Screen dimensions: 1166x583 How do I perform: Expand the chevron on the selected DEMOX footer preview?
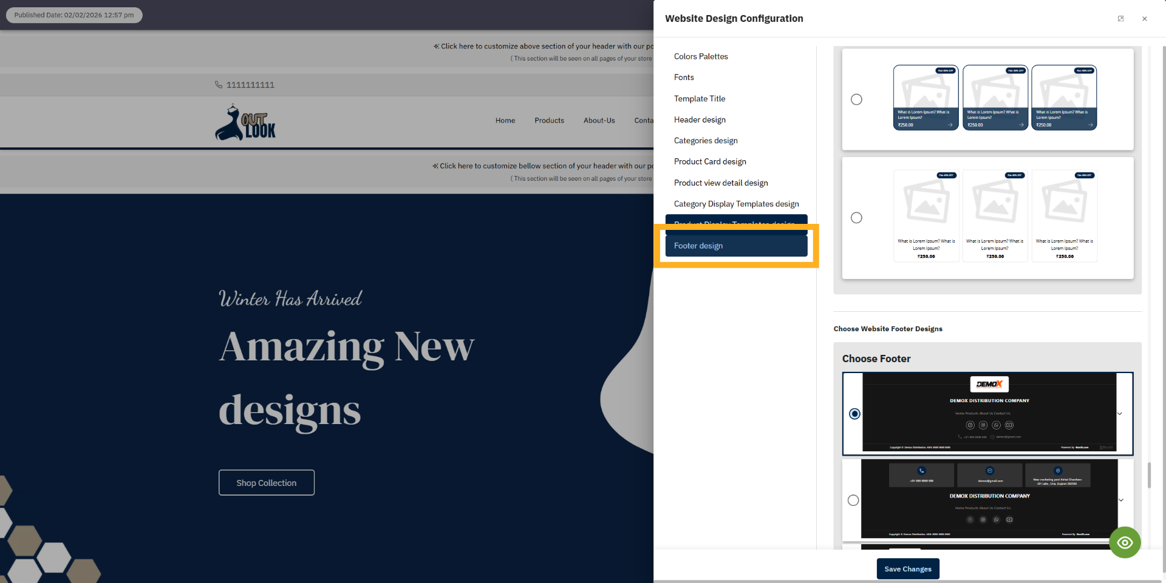1120,414
